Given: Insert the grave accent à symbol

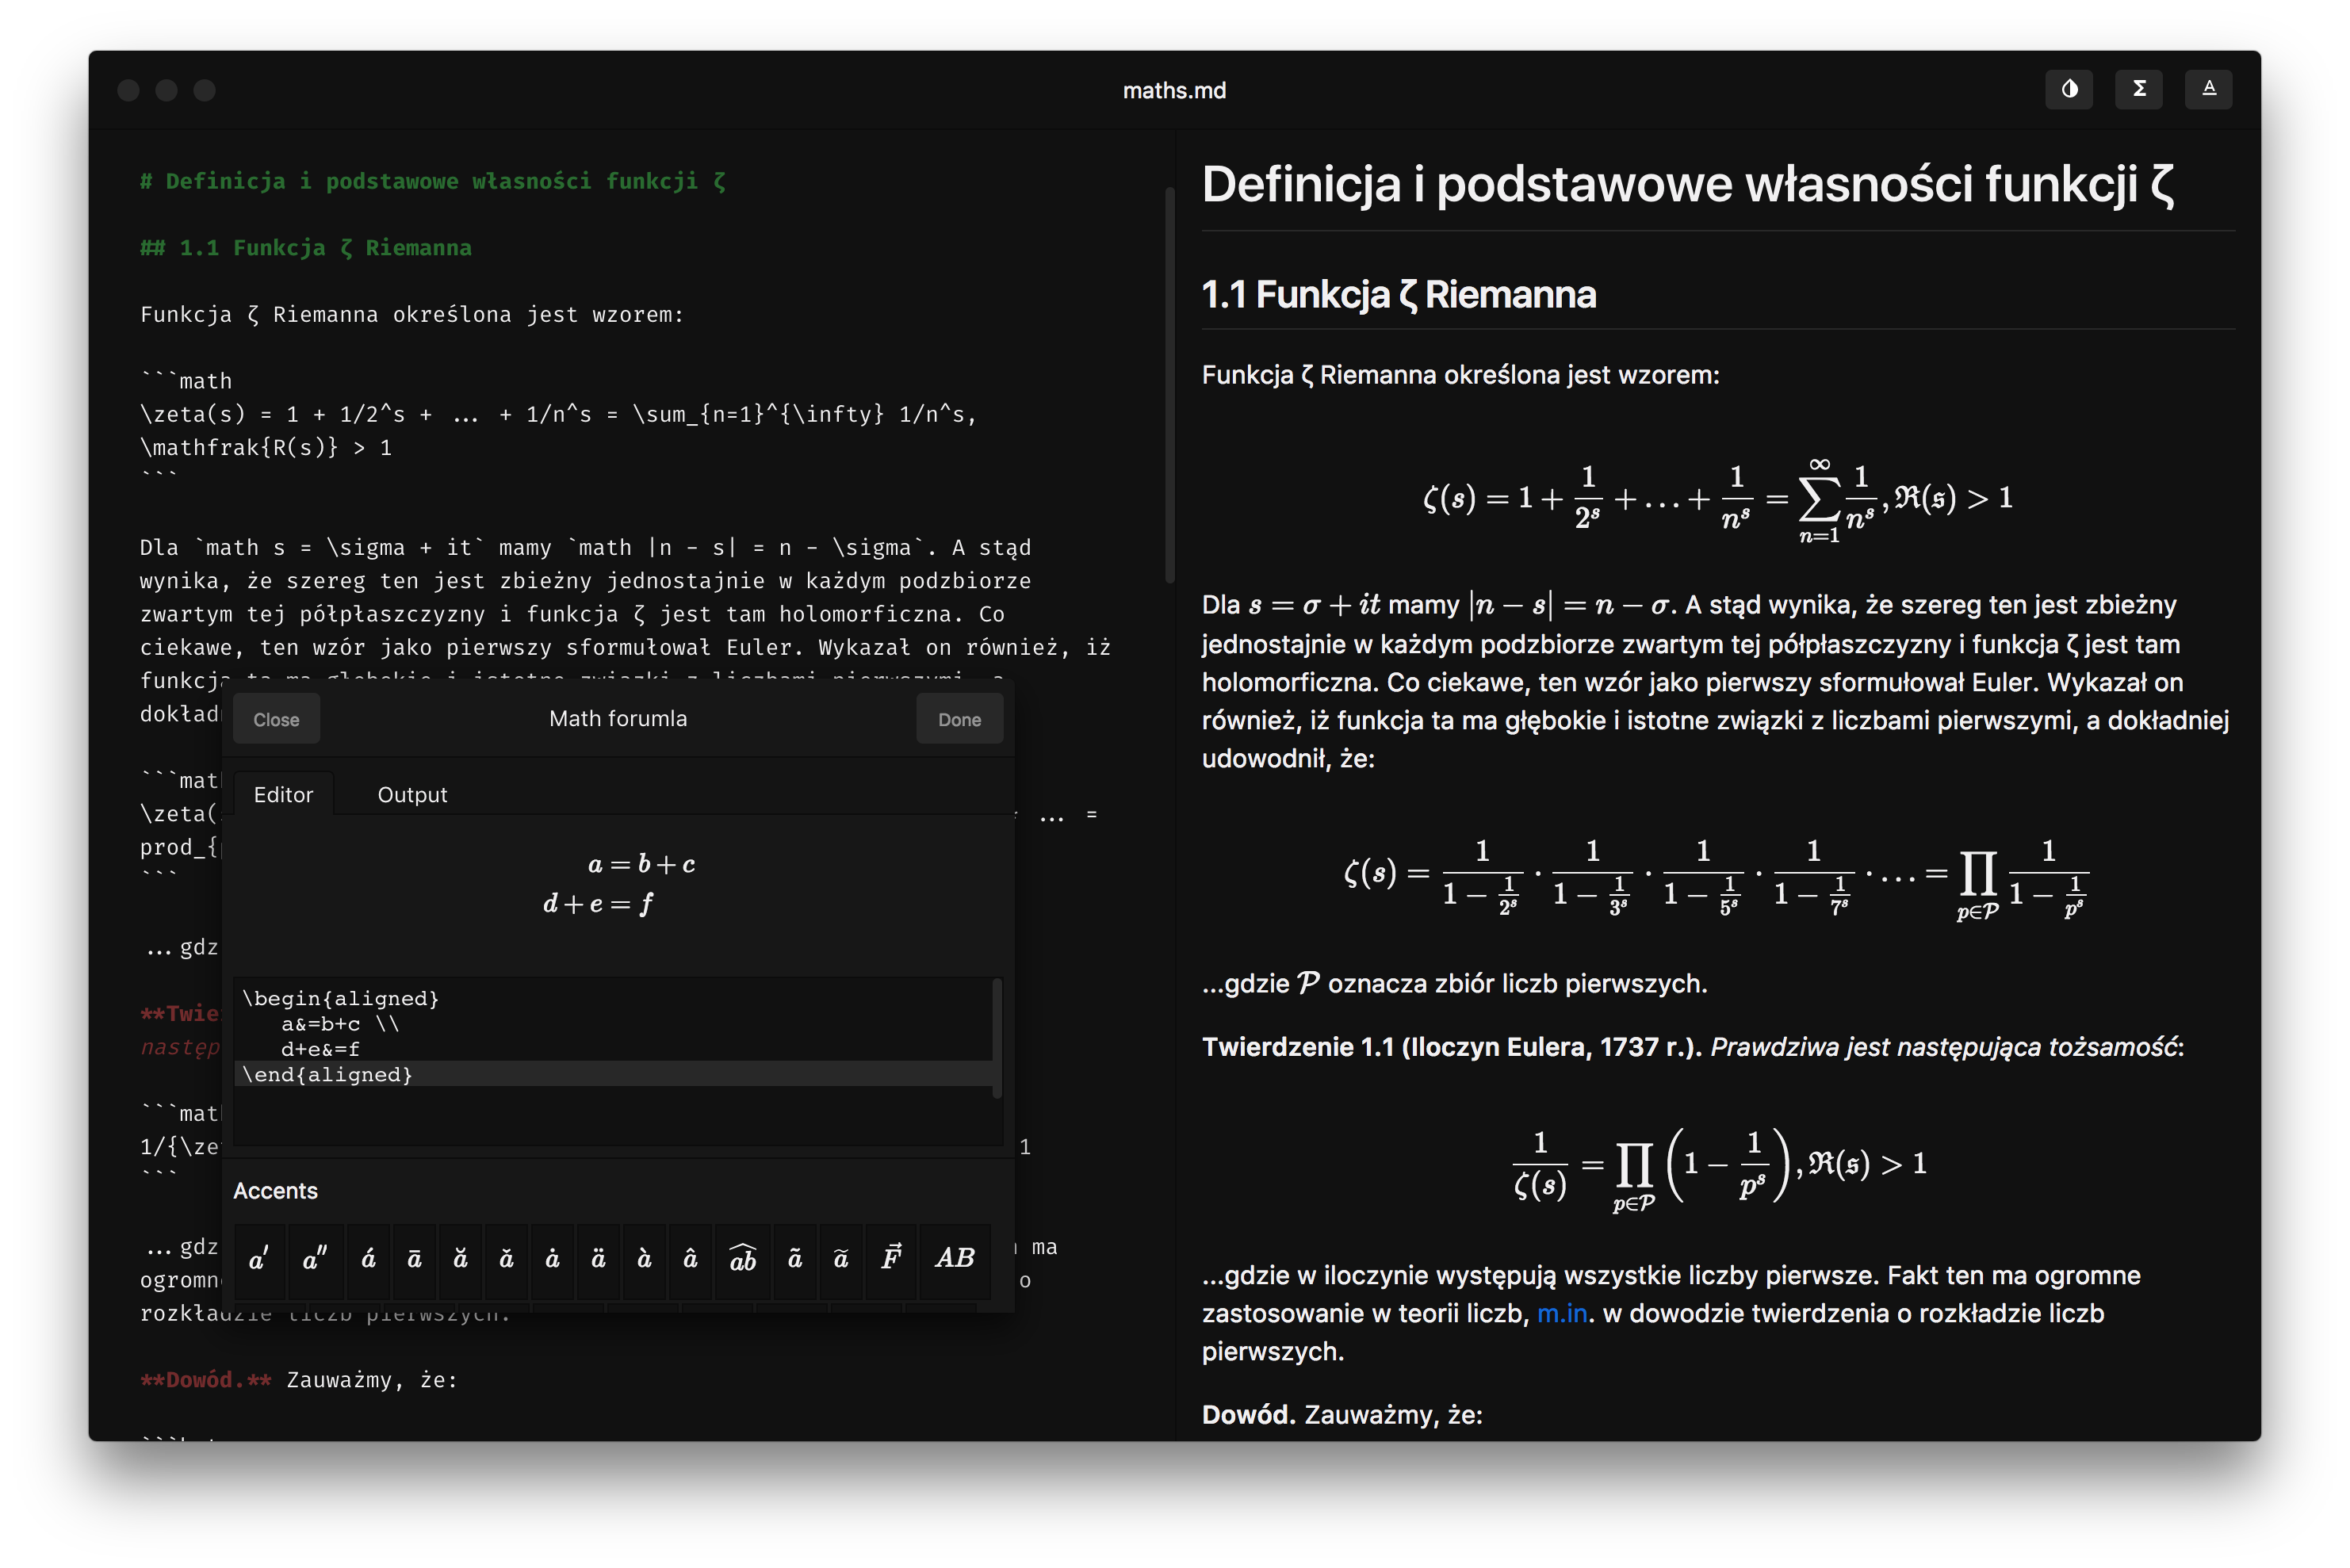Looking at the screenshot, I should pyautogui.click(x=644, y=1259).
